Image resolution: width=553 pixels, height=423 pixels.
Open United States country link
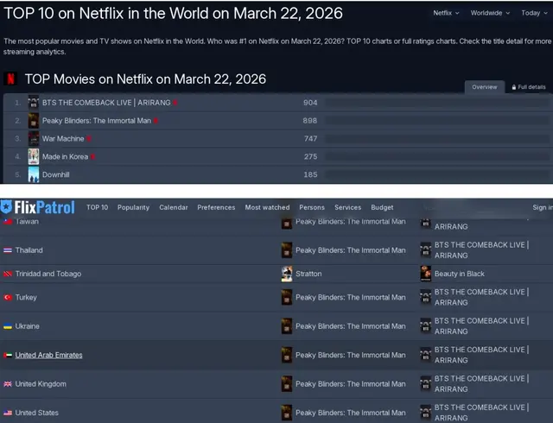coord(36,413)
